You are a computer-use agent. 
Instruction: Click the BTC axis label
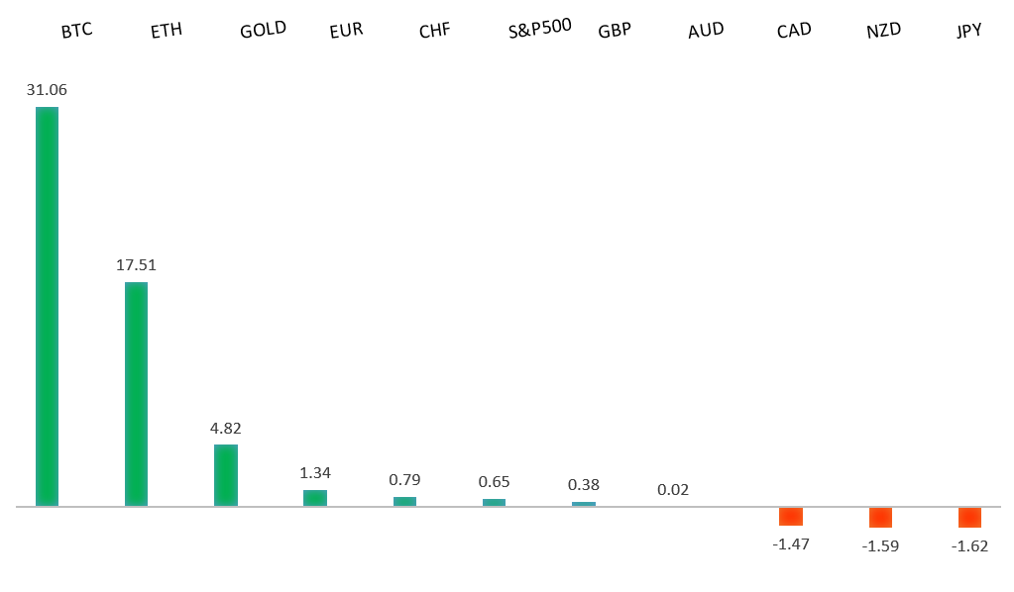[x=76, y=31]
